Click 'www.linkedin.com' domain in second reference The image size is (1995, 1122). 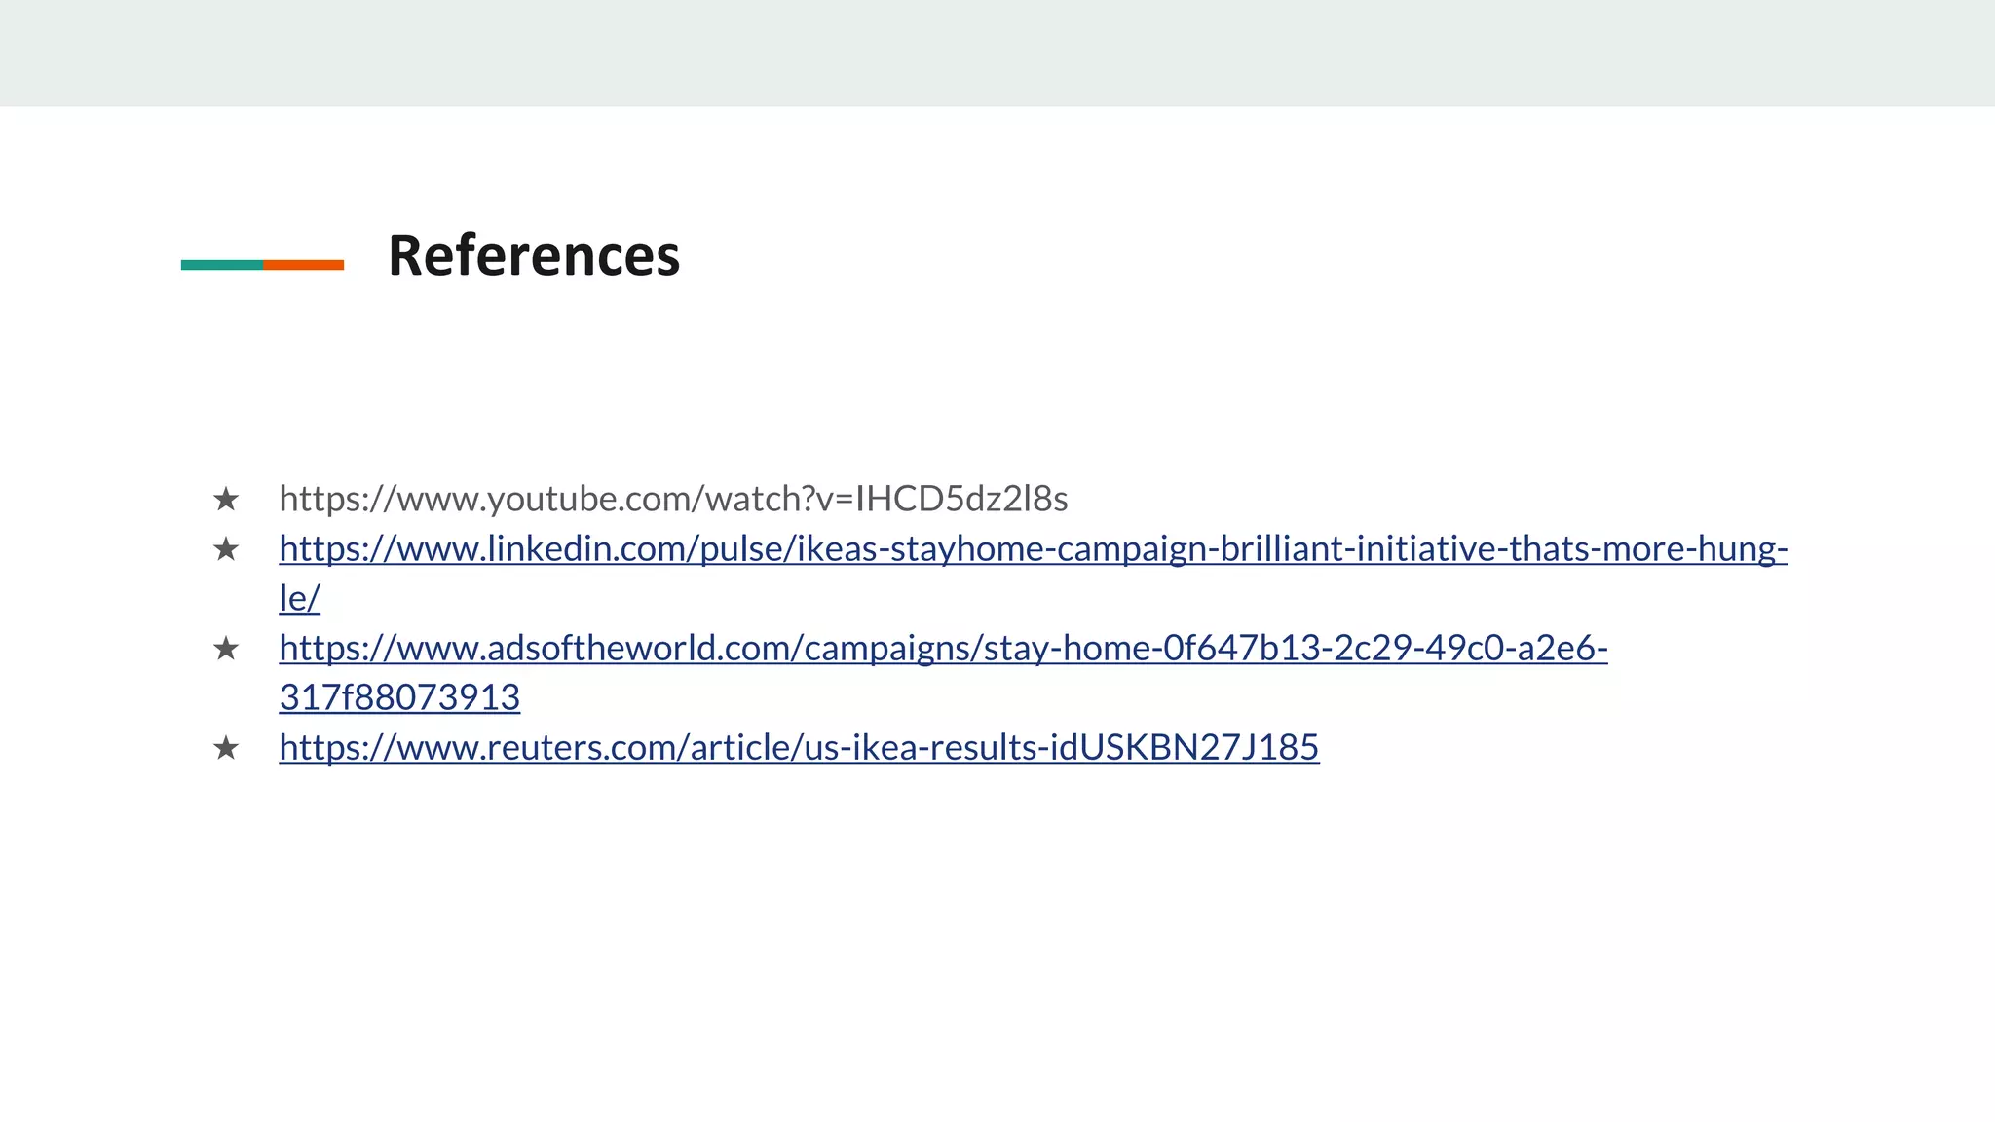544,549
